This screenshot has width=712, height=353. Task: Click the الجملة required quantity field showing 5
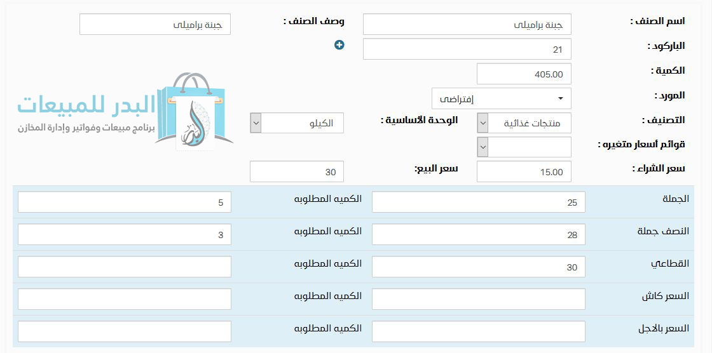tap(125, 202)
